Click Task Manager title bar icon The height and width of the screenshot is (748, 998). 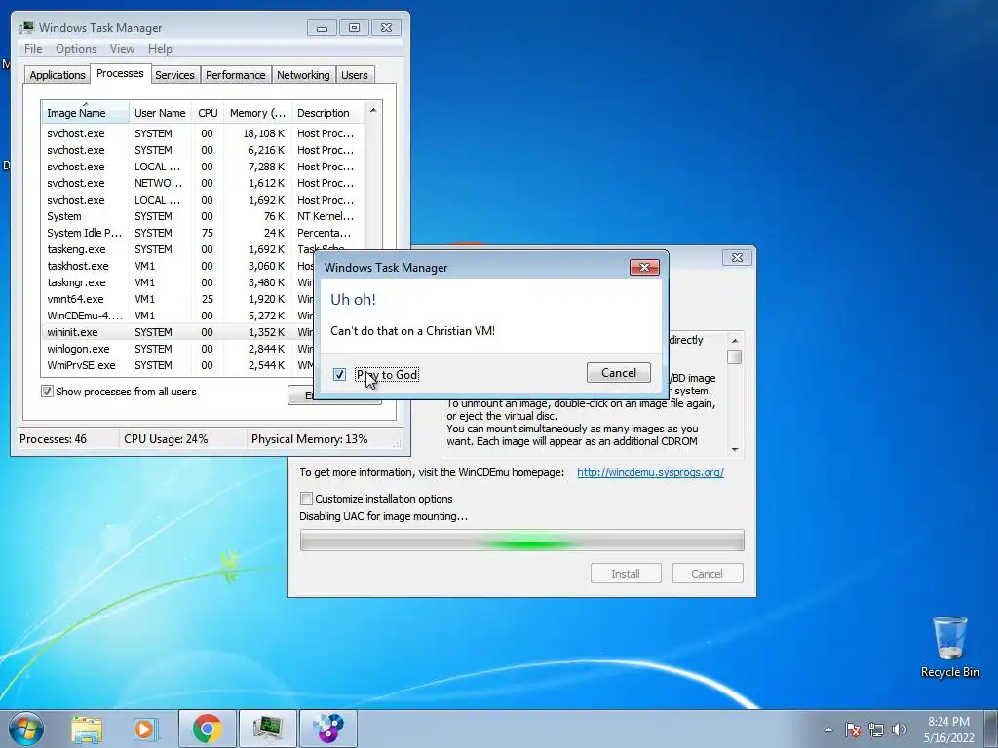point(26,28)
